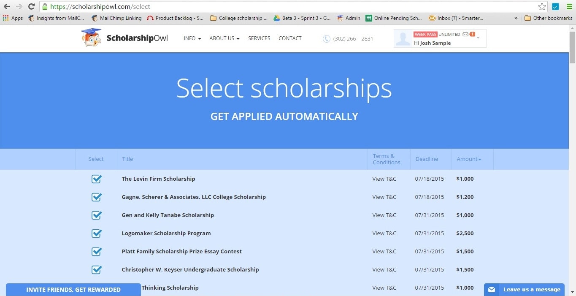576x296 pixels.
Task: Open the Chrome hamburger menu icon
Action: (569, 6)
